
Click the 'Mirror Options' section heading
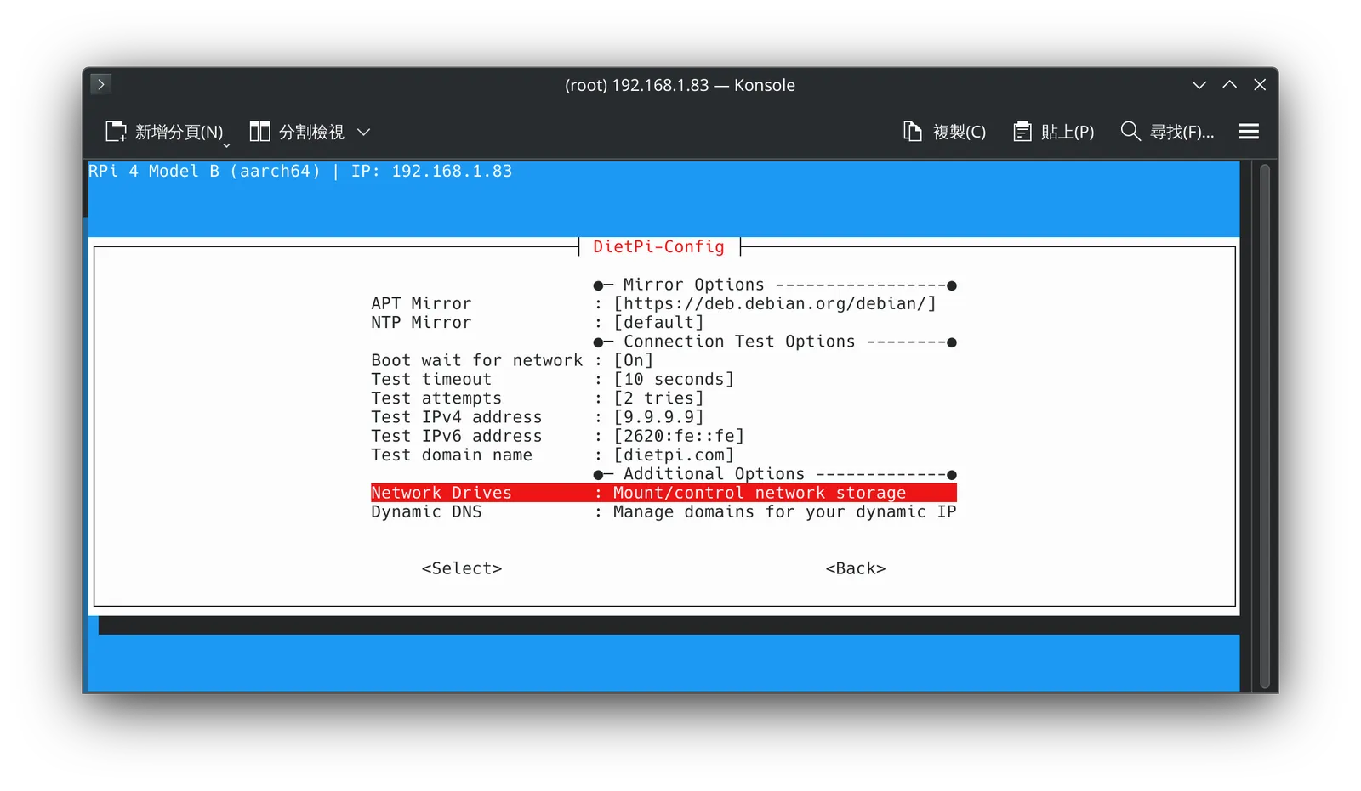coord(693,285)
